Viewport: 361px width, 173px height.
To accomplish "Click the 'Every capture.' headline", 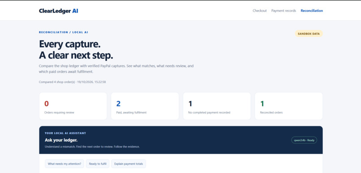I will point(70,44).
